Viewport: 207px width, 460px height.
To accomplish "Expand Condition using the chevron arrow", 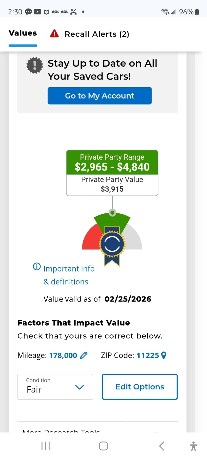I will tap(79, 387).
